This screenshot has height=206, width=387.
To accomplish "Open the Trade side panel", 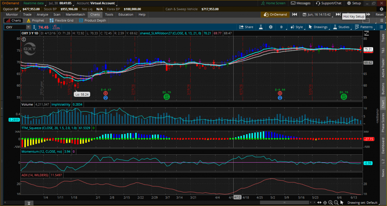I will tap(383, 38).
